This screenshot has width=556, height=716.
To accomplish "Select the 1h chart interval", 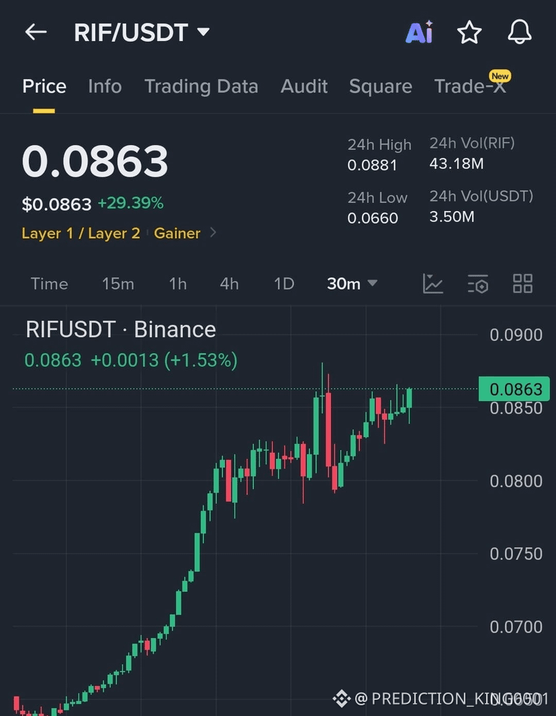I will [178, 283].
